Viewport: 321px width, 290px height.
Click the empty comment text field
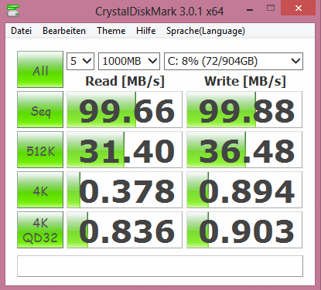coord(160,266)
